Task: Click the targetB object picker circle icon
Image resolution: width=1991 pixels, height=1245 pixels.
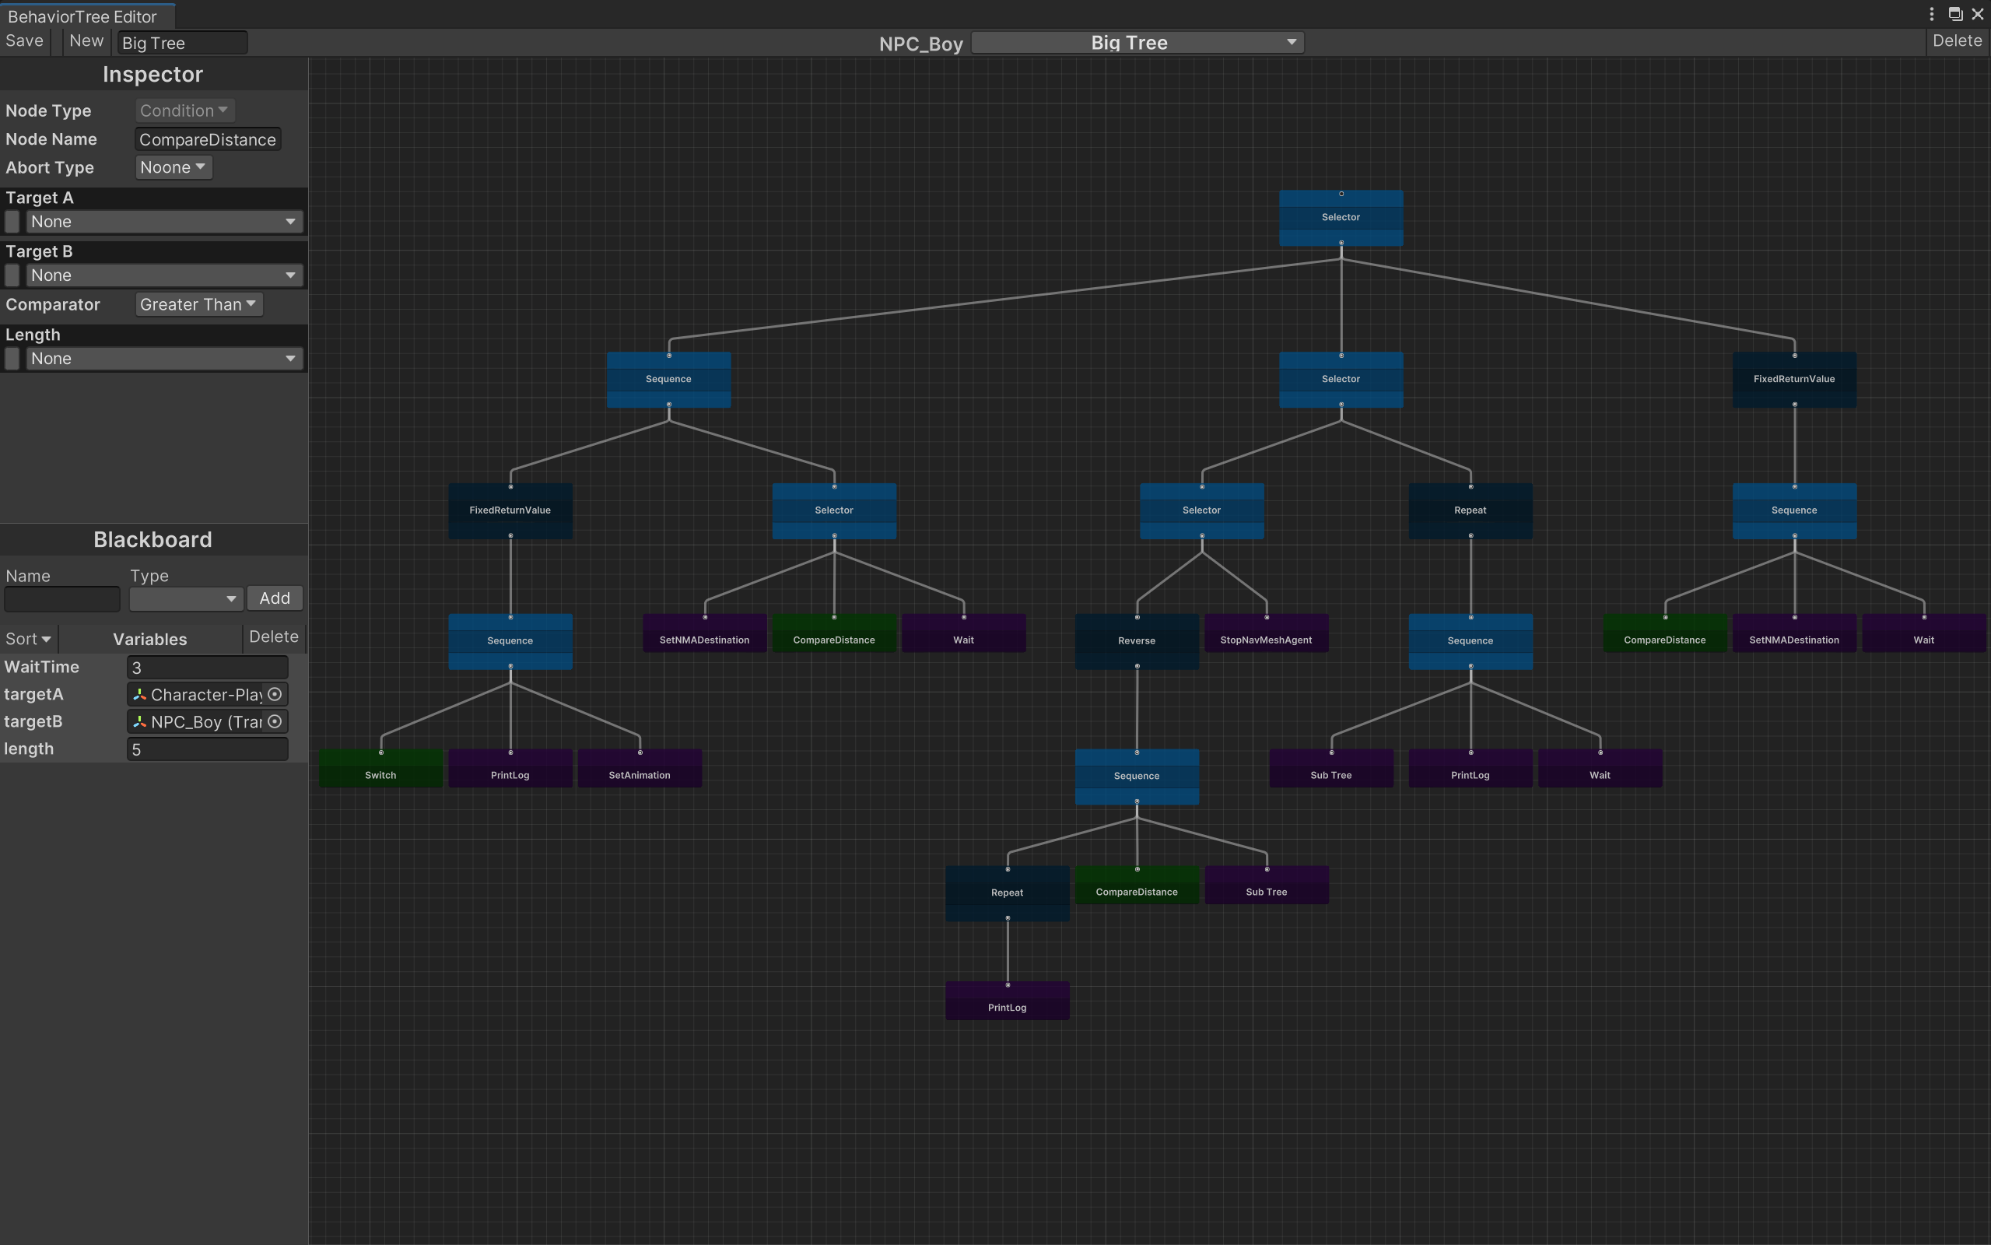Action: point(275,721)
